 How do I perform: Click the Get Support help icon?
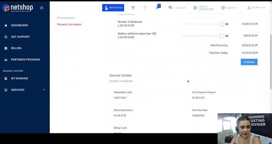[x=6, y=37]
